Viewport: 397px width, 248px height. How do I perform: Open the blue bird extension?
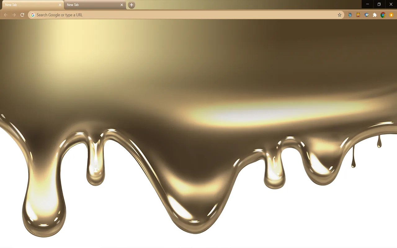tap(367, 15)
